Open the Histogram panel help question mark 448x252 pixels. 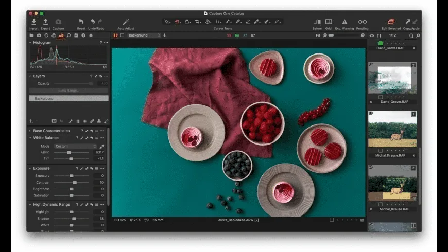(101, 43)
